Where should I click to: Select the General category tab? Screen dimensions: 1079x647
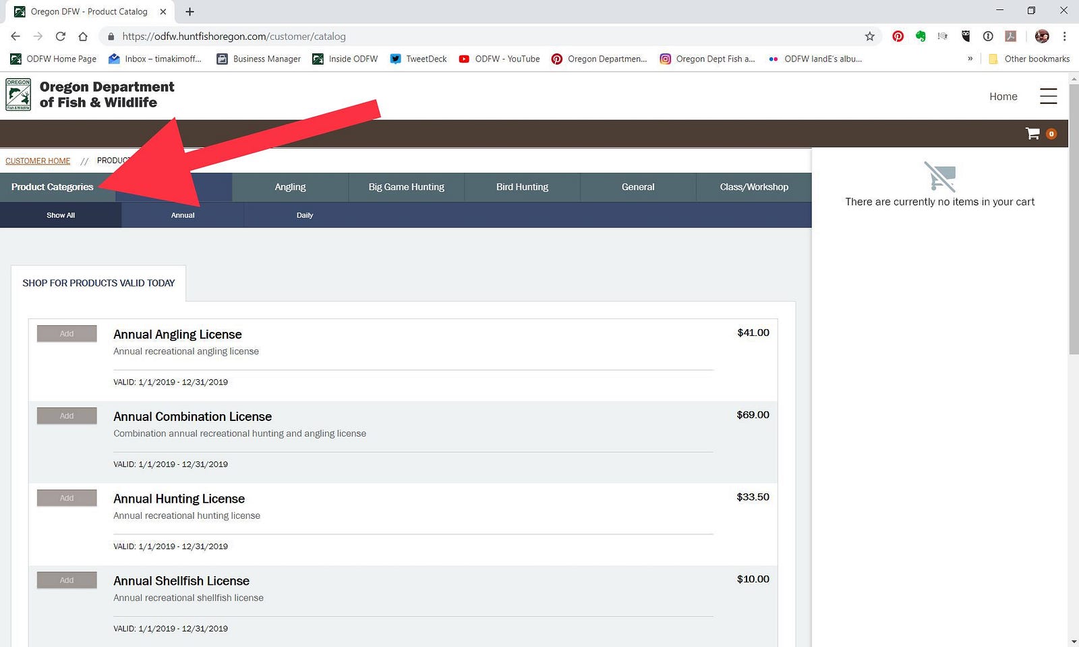click(x=638, y=187)
